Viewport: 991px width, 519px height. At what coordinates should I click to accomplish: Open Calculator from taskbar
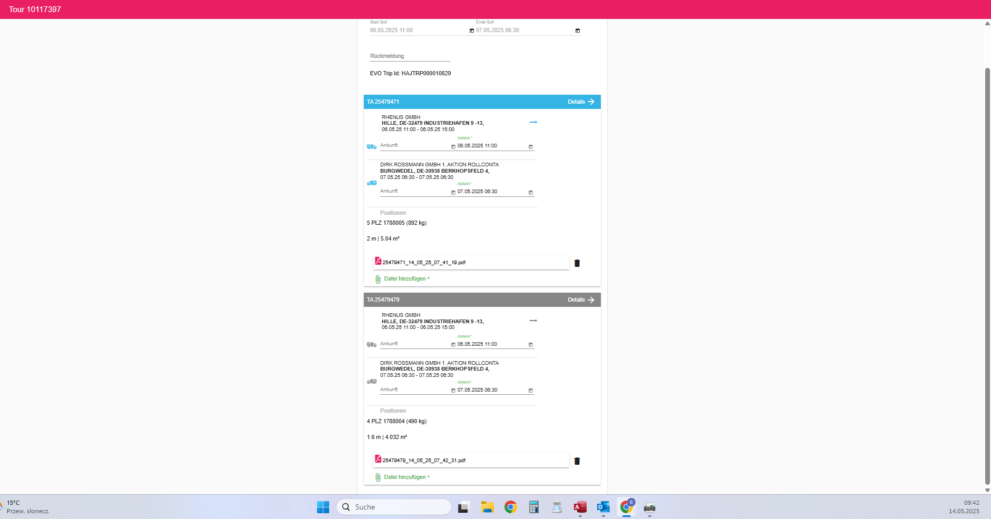click(x=533, y=507)
